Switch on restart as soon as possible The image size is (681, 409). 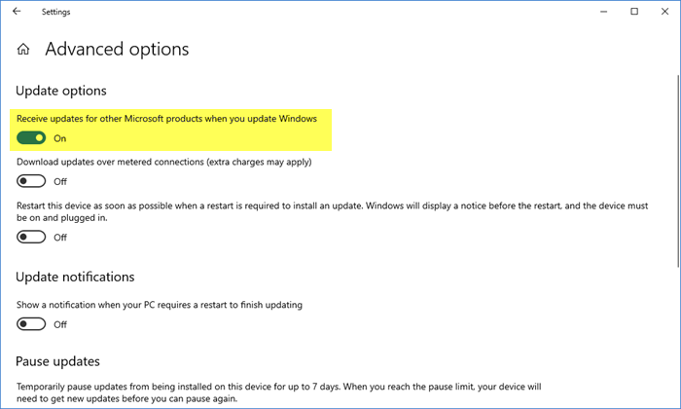point(31,237)
